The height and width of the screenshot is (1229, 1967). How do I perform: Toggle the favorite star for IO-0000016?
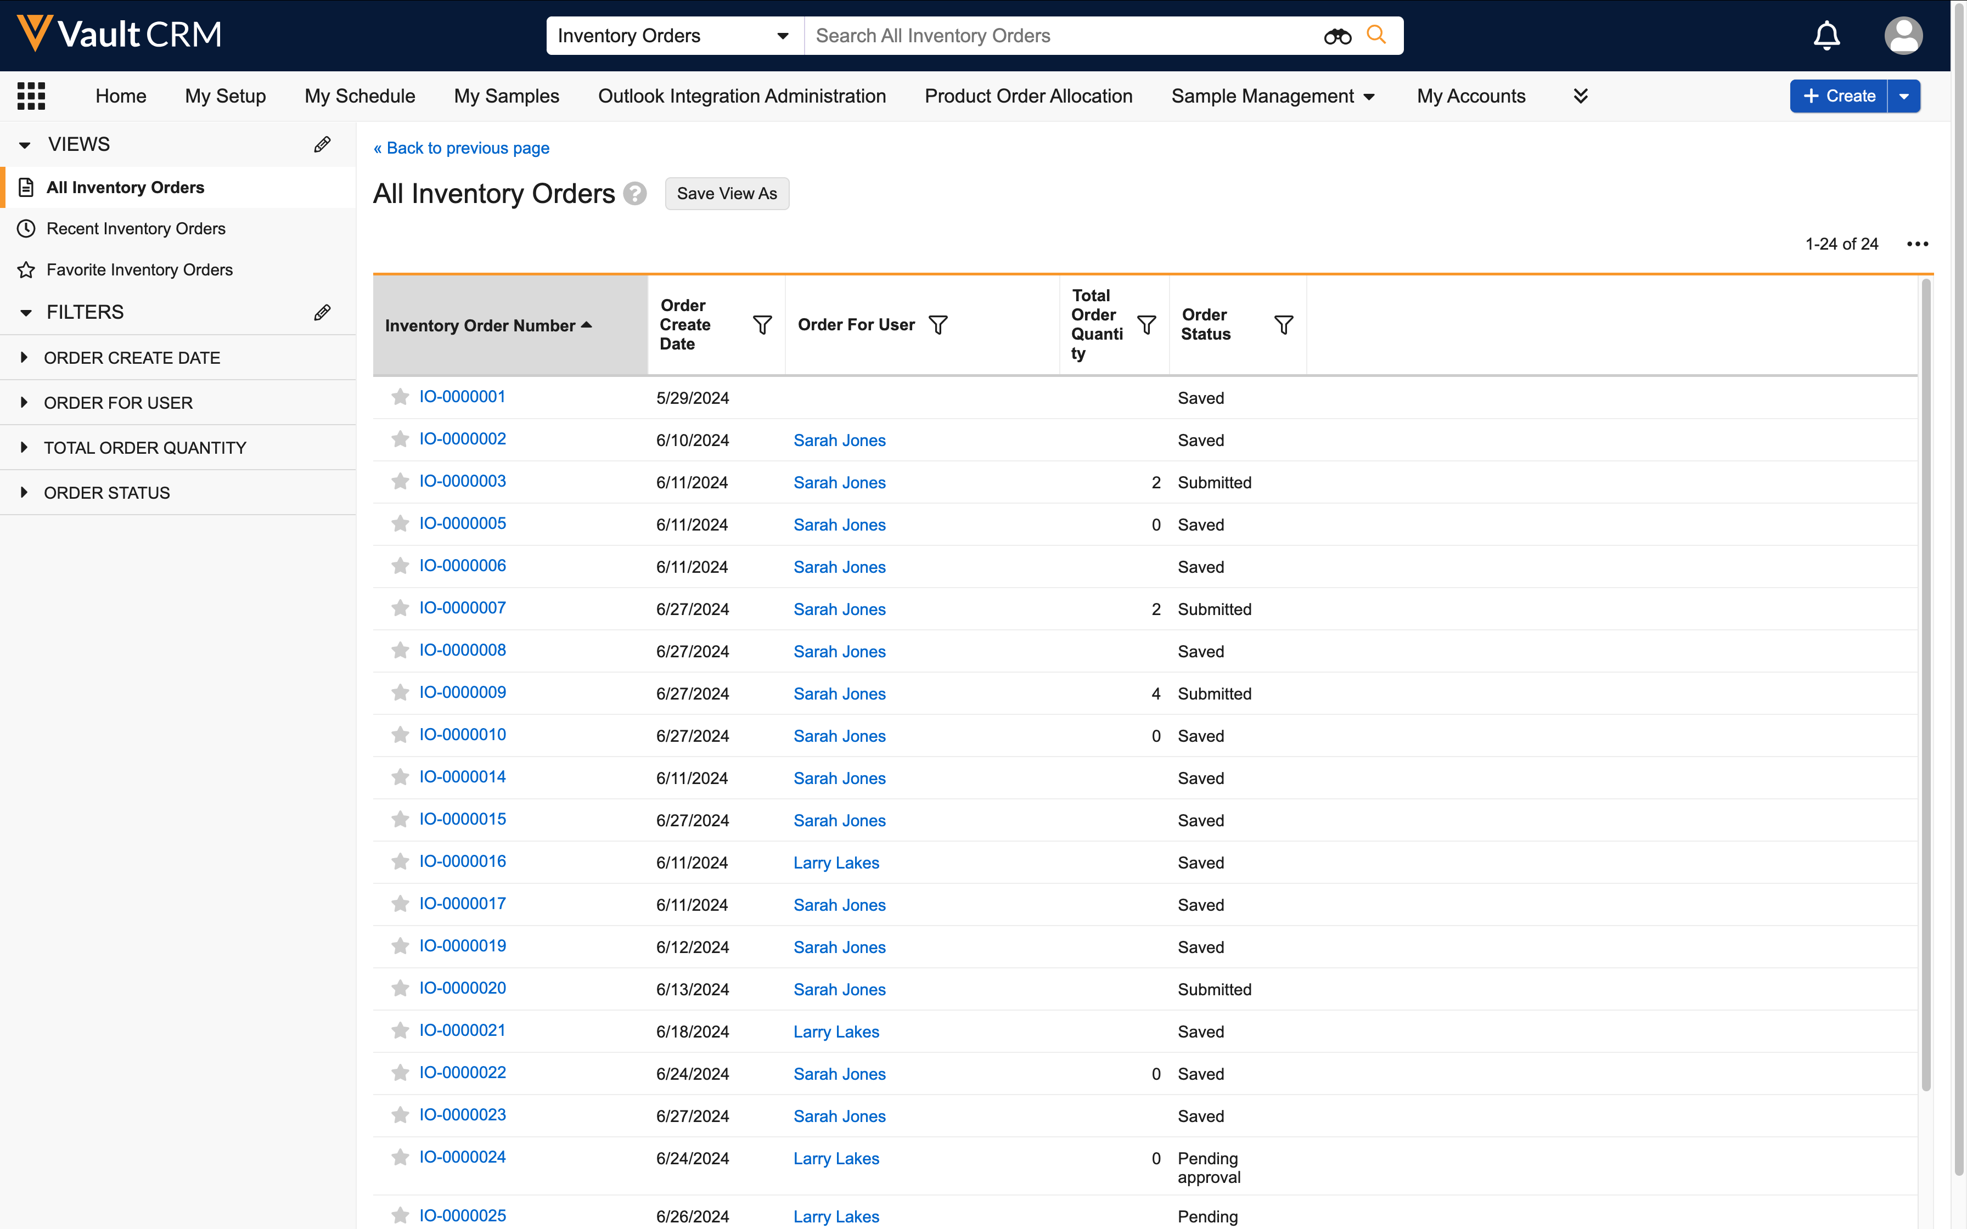coord(400,861)
